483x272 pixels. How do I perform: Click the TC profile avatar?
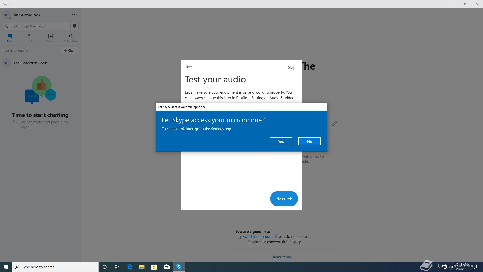[7, 15]
